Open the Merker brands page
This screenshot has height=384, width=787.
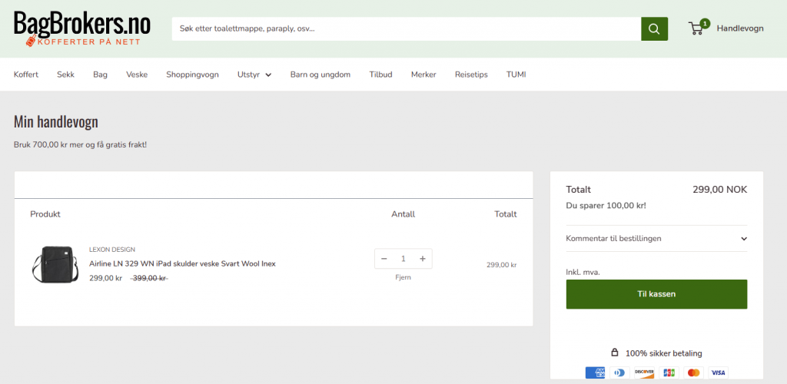[423, 74]
